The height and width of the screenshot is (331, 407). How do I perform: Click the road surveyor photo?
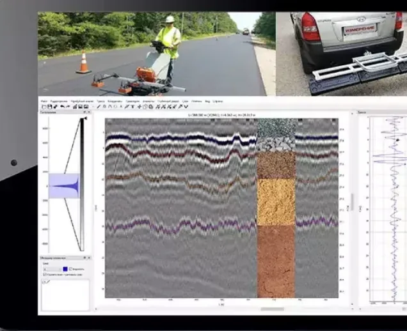157,54
